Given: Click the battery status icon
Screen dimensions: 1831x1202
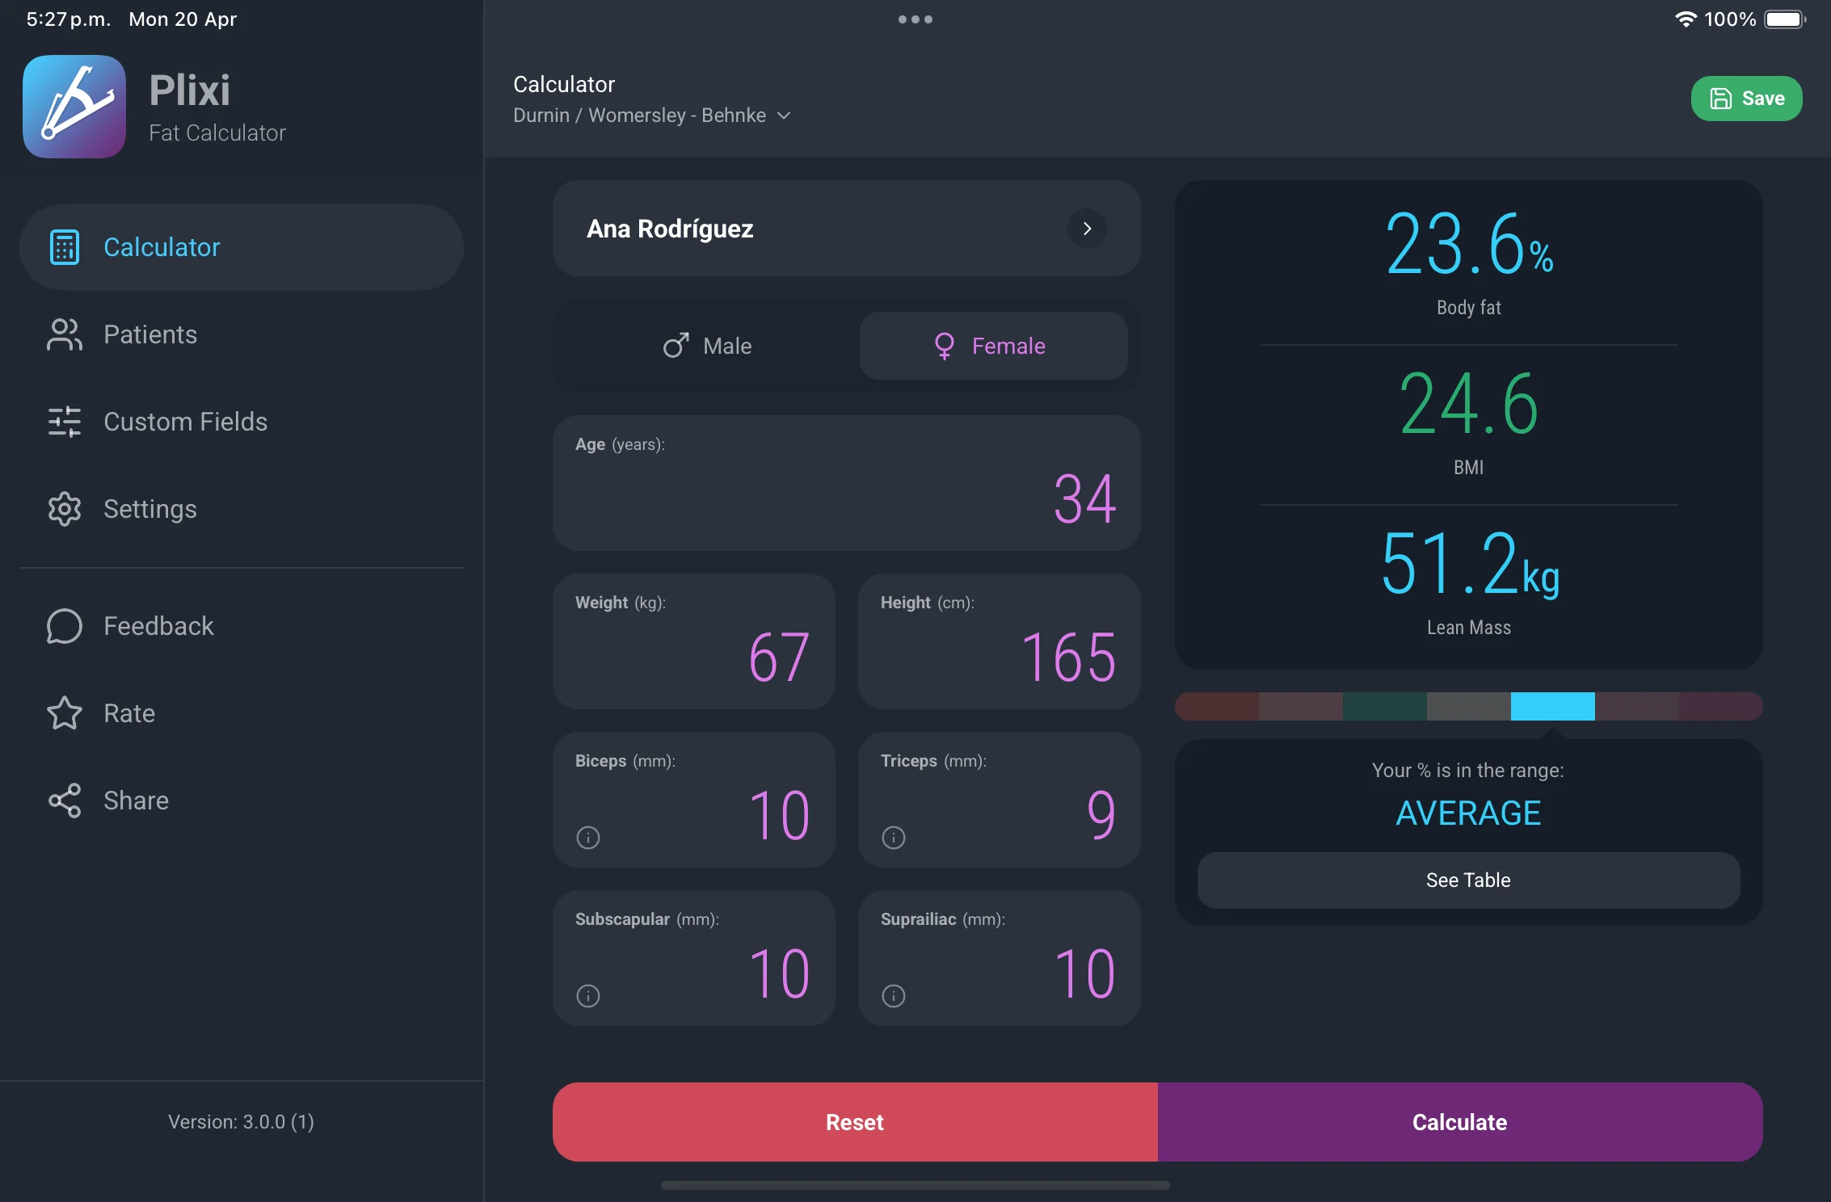Looking at the screenshot, I should (x=1785, y=19).
